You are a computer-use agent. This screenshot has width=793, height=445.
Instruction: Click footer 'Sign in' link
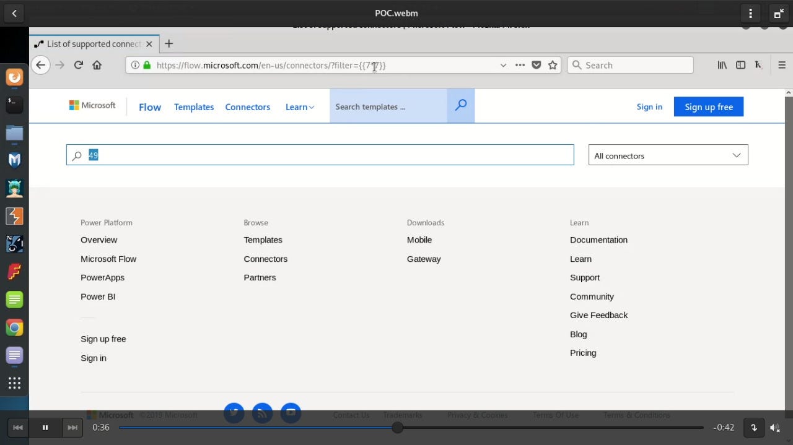(93, 358)
